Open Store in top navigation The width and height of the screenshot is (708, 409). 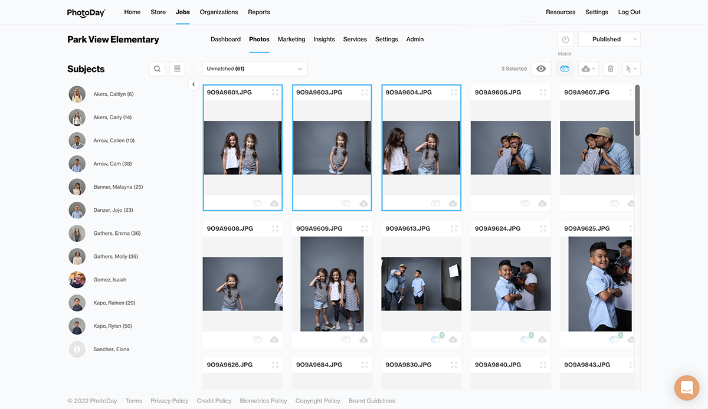click(158, 12)
